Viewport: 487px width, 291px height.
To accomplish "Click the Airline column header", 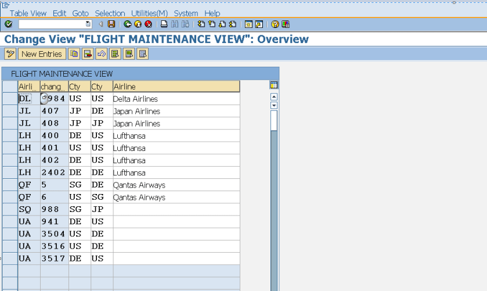I will (174, 87).
